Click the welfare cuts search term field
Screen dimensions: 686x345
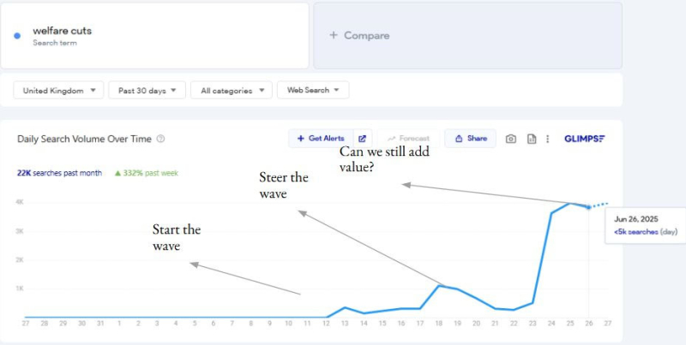(x=154, y=35)
